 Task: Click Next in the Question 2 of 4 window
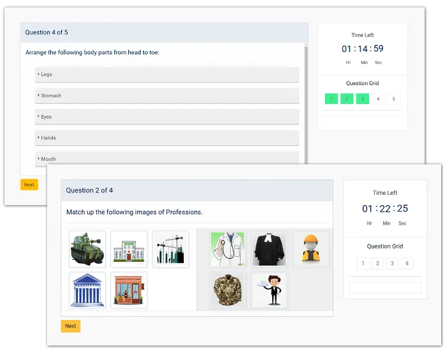tap(70, 326)
